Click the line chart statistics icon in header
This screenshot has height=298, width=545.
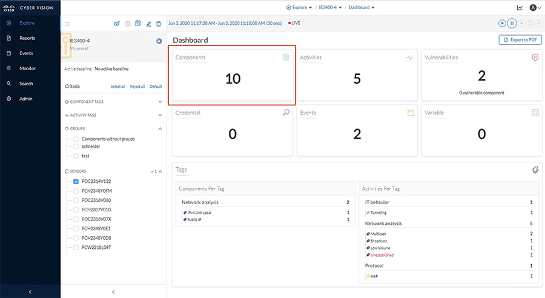[520, 8]
